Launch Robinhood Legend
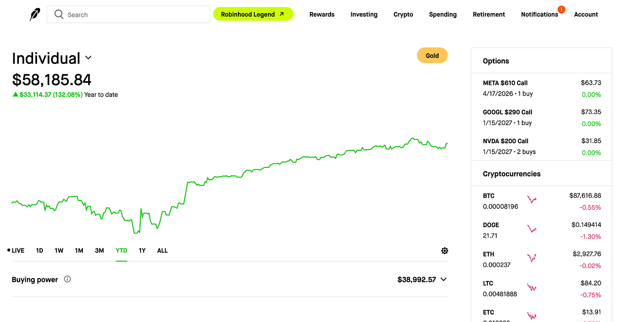Image resolution: width=617 pixels, height=322 pixels. click(x=253, y=14)
